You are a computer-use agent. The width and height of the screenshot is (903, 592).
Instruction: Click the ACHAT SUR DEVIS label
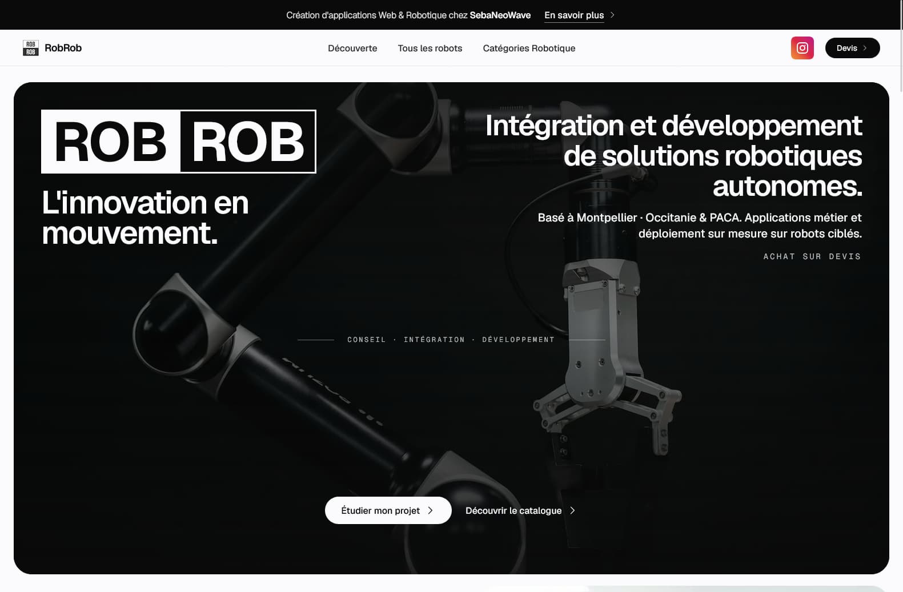812,256
